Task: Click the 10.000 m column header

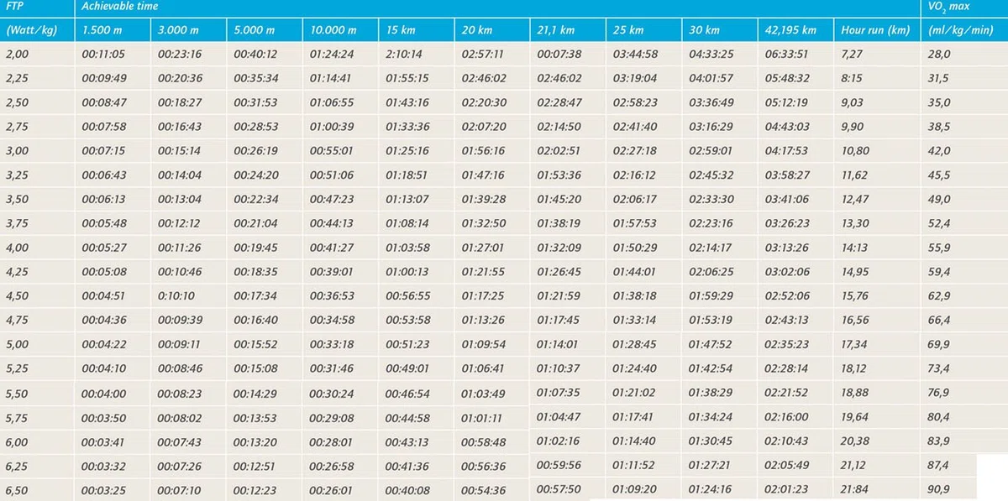Action: click(333, 30)
